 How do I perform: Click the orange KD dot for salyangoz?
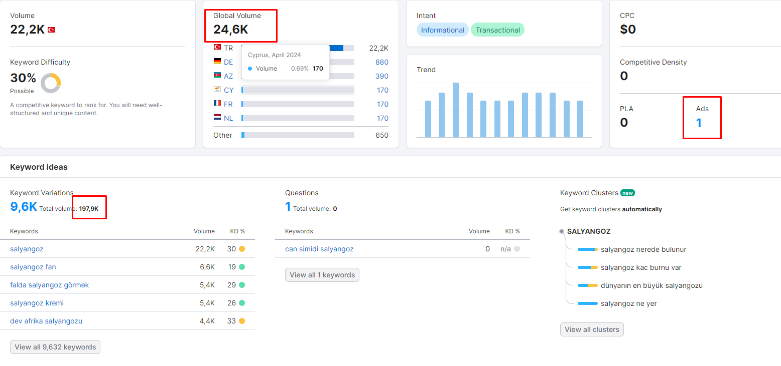(x=242, y=249)
